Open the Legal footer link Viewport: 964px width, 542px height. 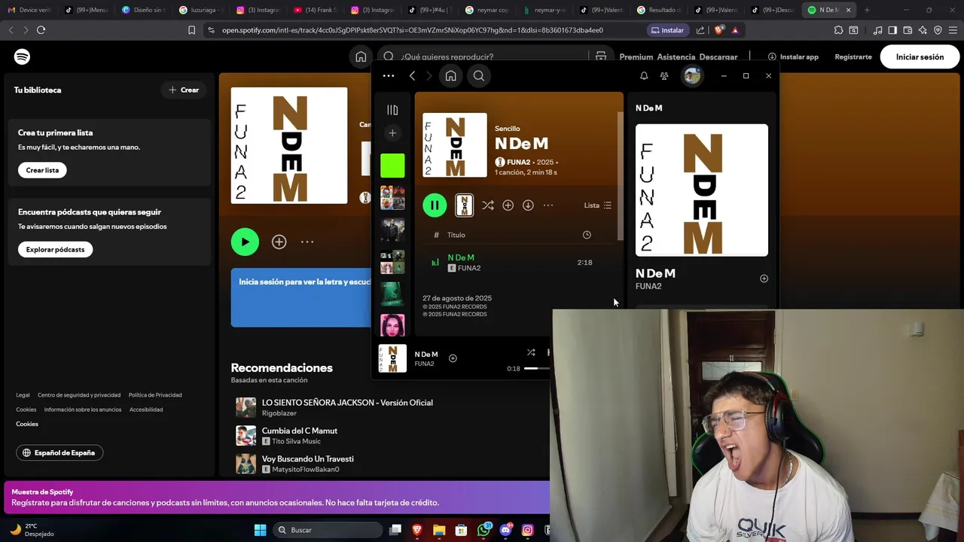tap(23, 395)
